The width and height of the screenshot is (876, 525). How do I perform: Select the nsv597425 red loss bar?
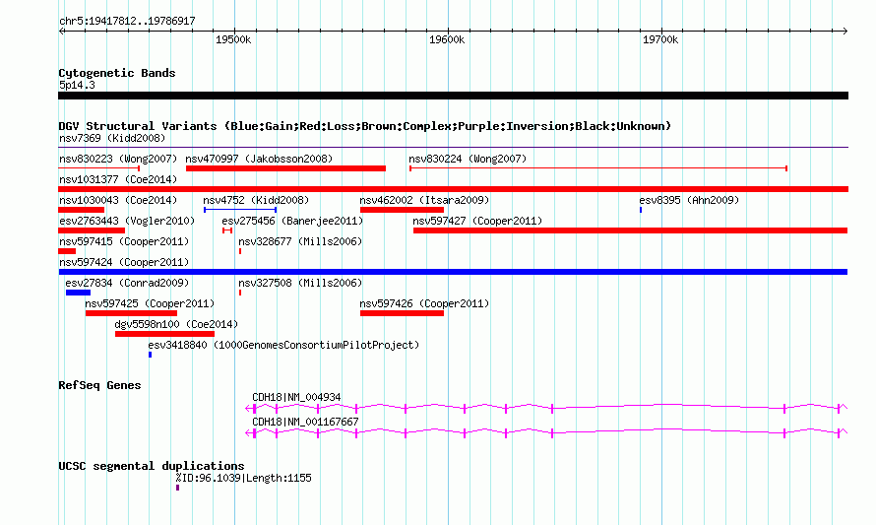tap(131, 313)
